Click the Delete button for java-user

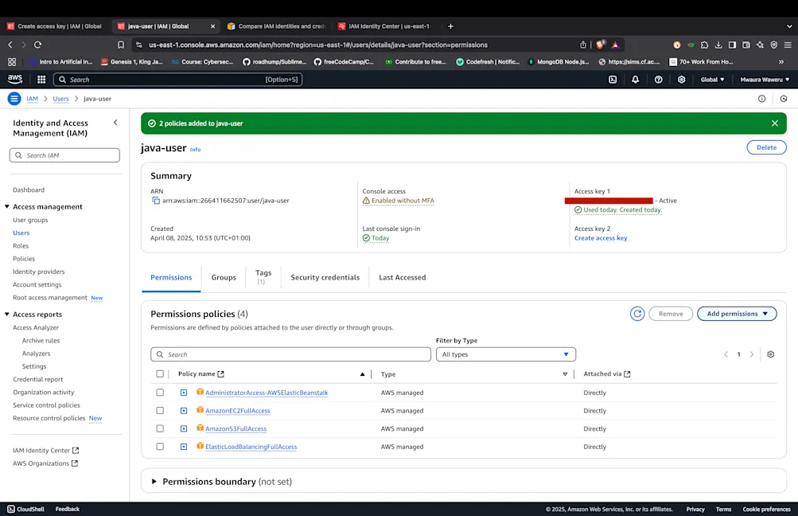point(765,147)
